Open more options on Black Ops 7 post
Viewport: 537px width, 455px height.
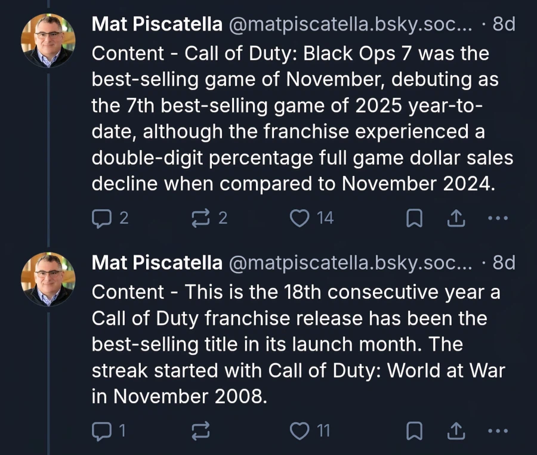click(x=497, y=218)
